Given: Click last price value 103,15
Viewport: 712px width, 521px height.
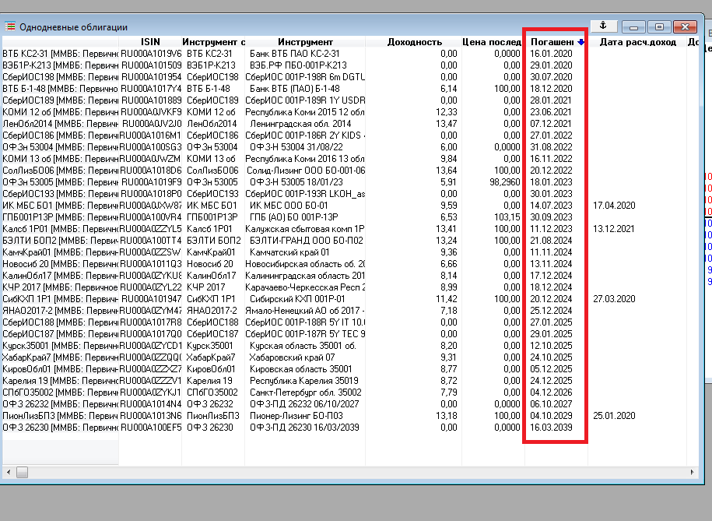Looking at the screenshot, I should [507, 217].
